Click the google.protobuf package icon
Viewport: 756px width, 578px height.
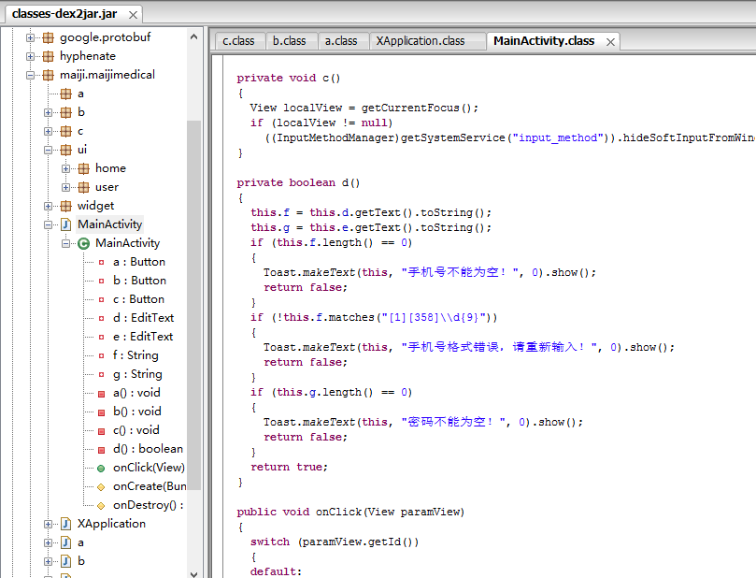48,37
